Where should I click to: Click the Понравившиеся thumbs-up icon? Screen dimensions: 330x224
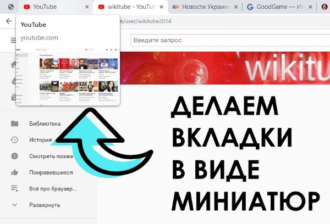pyautogui.click(x=14, y=172)
